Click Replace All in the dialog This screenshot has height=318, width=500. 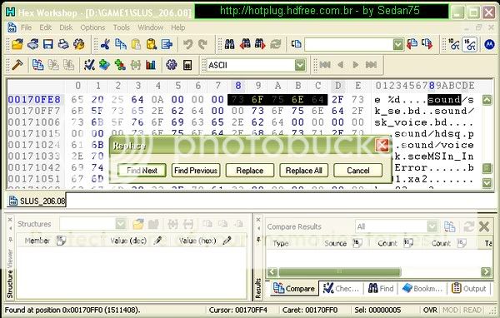(303, 171)
